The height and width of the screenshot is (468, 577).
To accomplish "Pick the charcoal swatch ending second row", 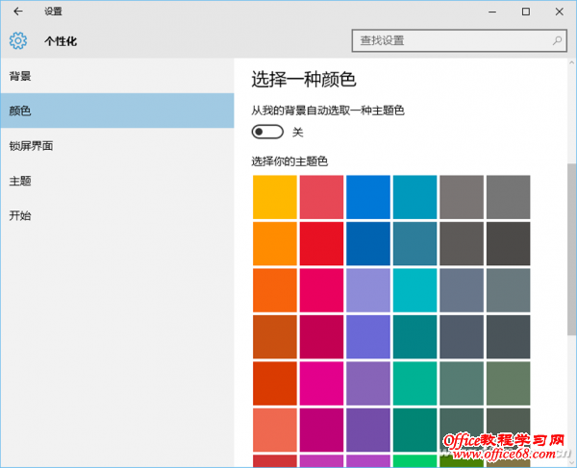I will pos(509,244).
